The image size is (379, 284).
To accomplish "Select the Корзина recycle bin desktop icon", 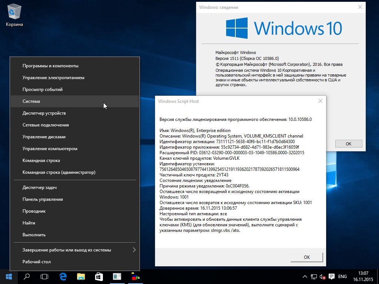I will pyautogui.click(x=14, y=15).
